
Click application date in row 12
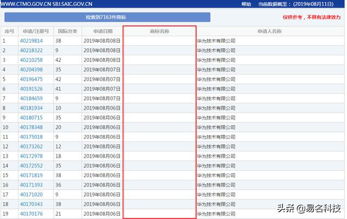click(102, 147)
